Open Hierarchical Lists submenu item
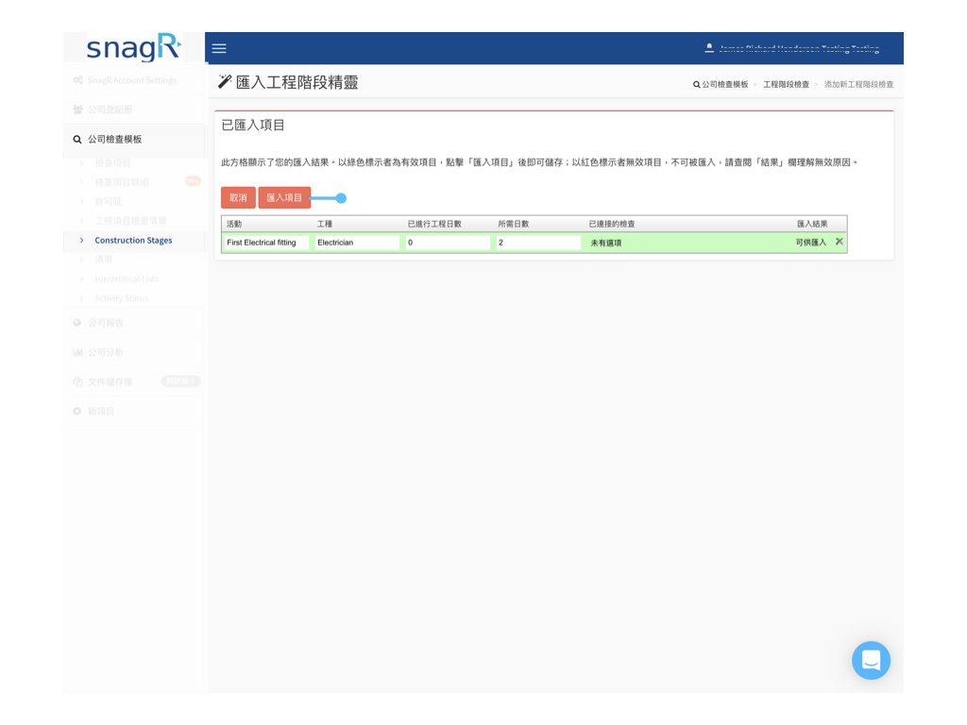 click(127, 278)
